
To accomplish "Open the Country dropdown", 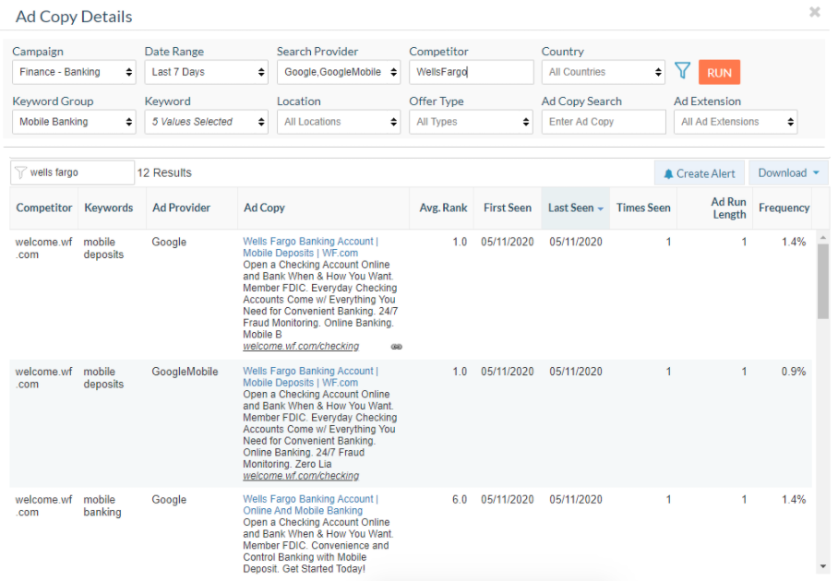I will [604, 72].
